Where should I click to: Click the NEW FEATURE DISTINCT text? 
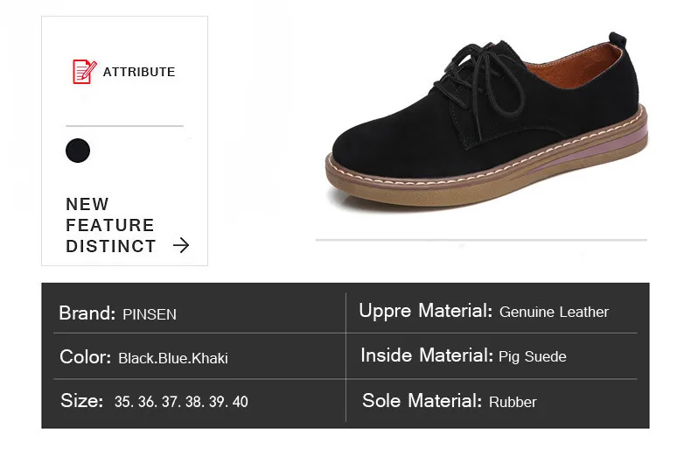(x=110, y=225)
